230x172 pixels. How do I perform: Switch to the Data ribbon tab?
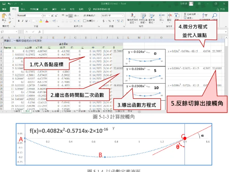coord(54,9)
